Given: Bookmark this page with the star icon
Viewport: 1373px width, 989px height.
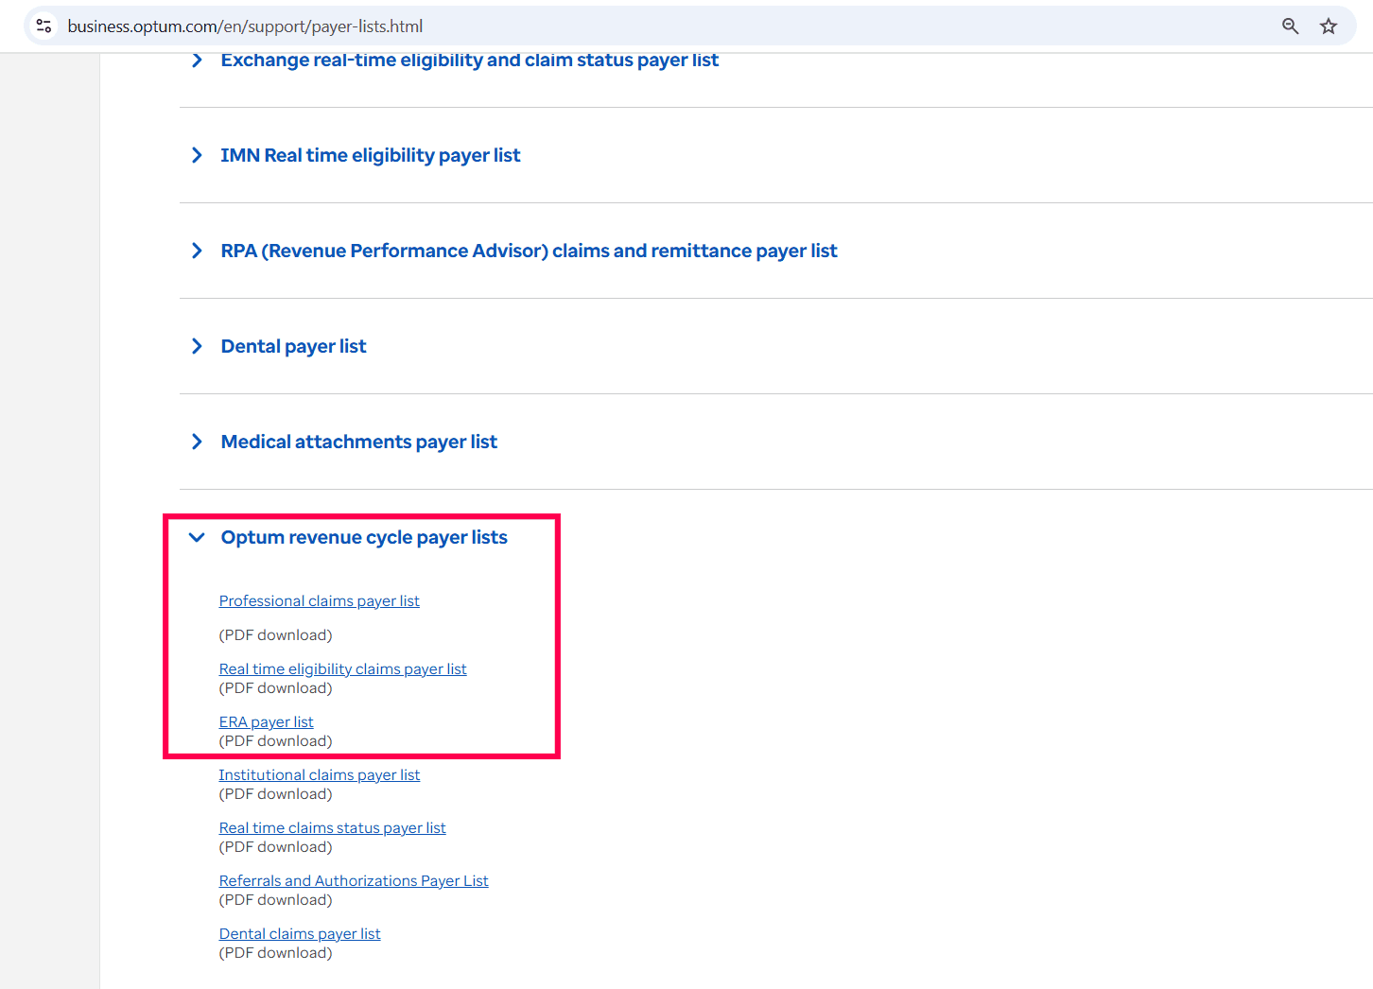Looking at the screenshot, I should [x=1329, y=26].
